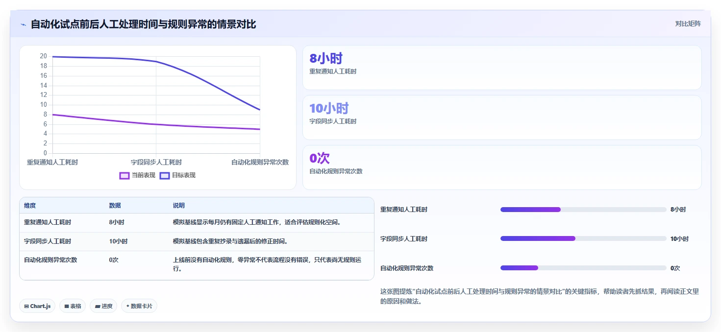Image resolution: width=721 pixels, height=332 pixels.
Task: Click the 数据 table column header
Action: point(115,206)
